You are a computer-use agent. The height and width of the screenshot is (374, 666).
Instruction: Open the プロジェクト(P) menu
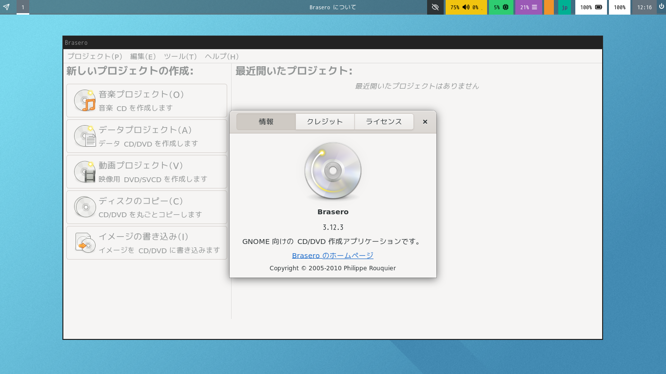coord(95,56)
